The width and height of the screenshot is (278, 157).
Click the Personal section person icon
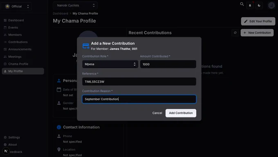(59, 81)
